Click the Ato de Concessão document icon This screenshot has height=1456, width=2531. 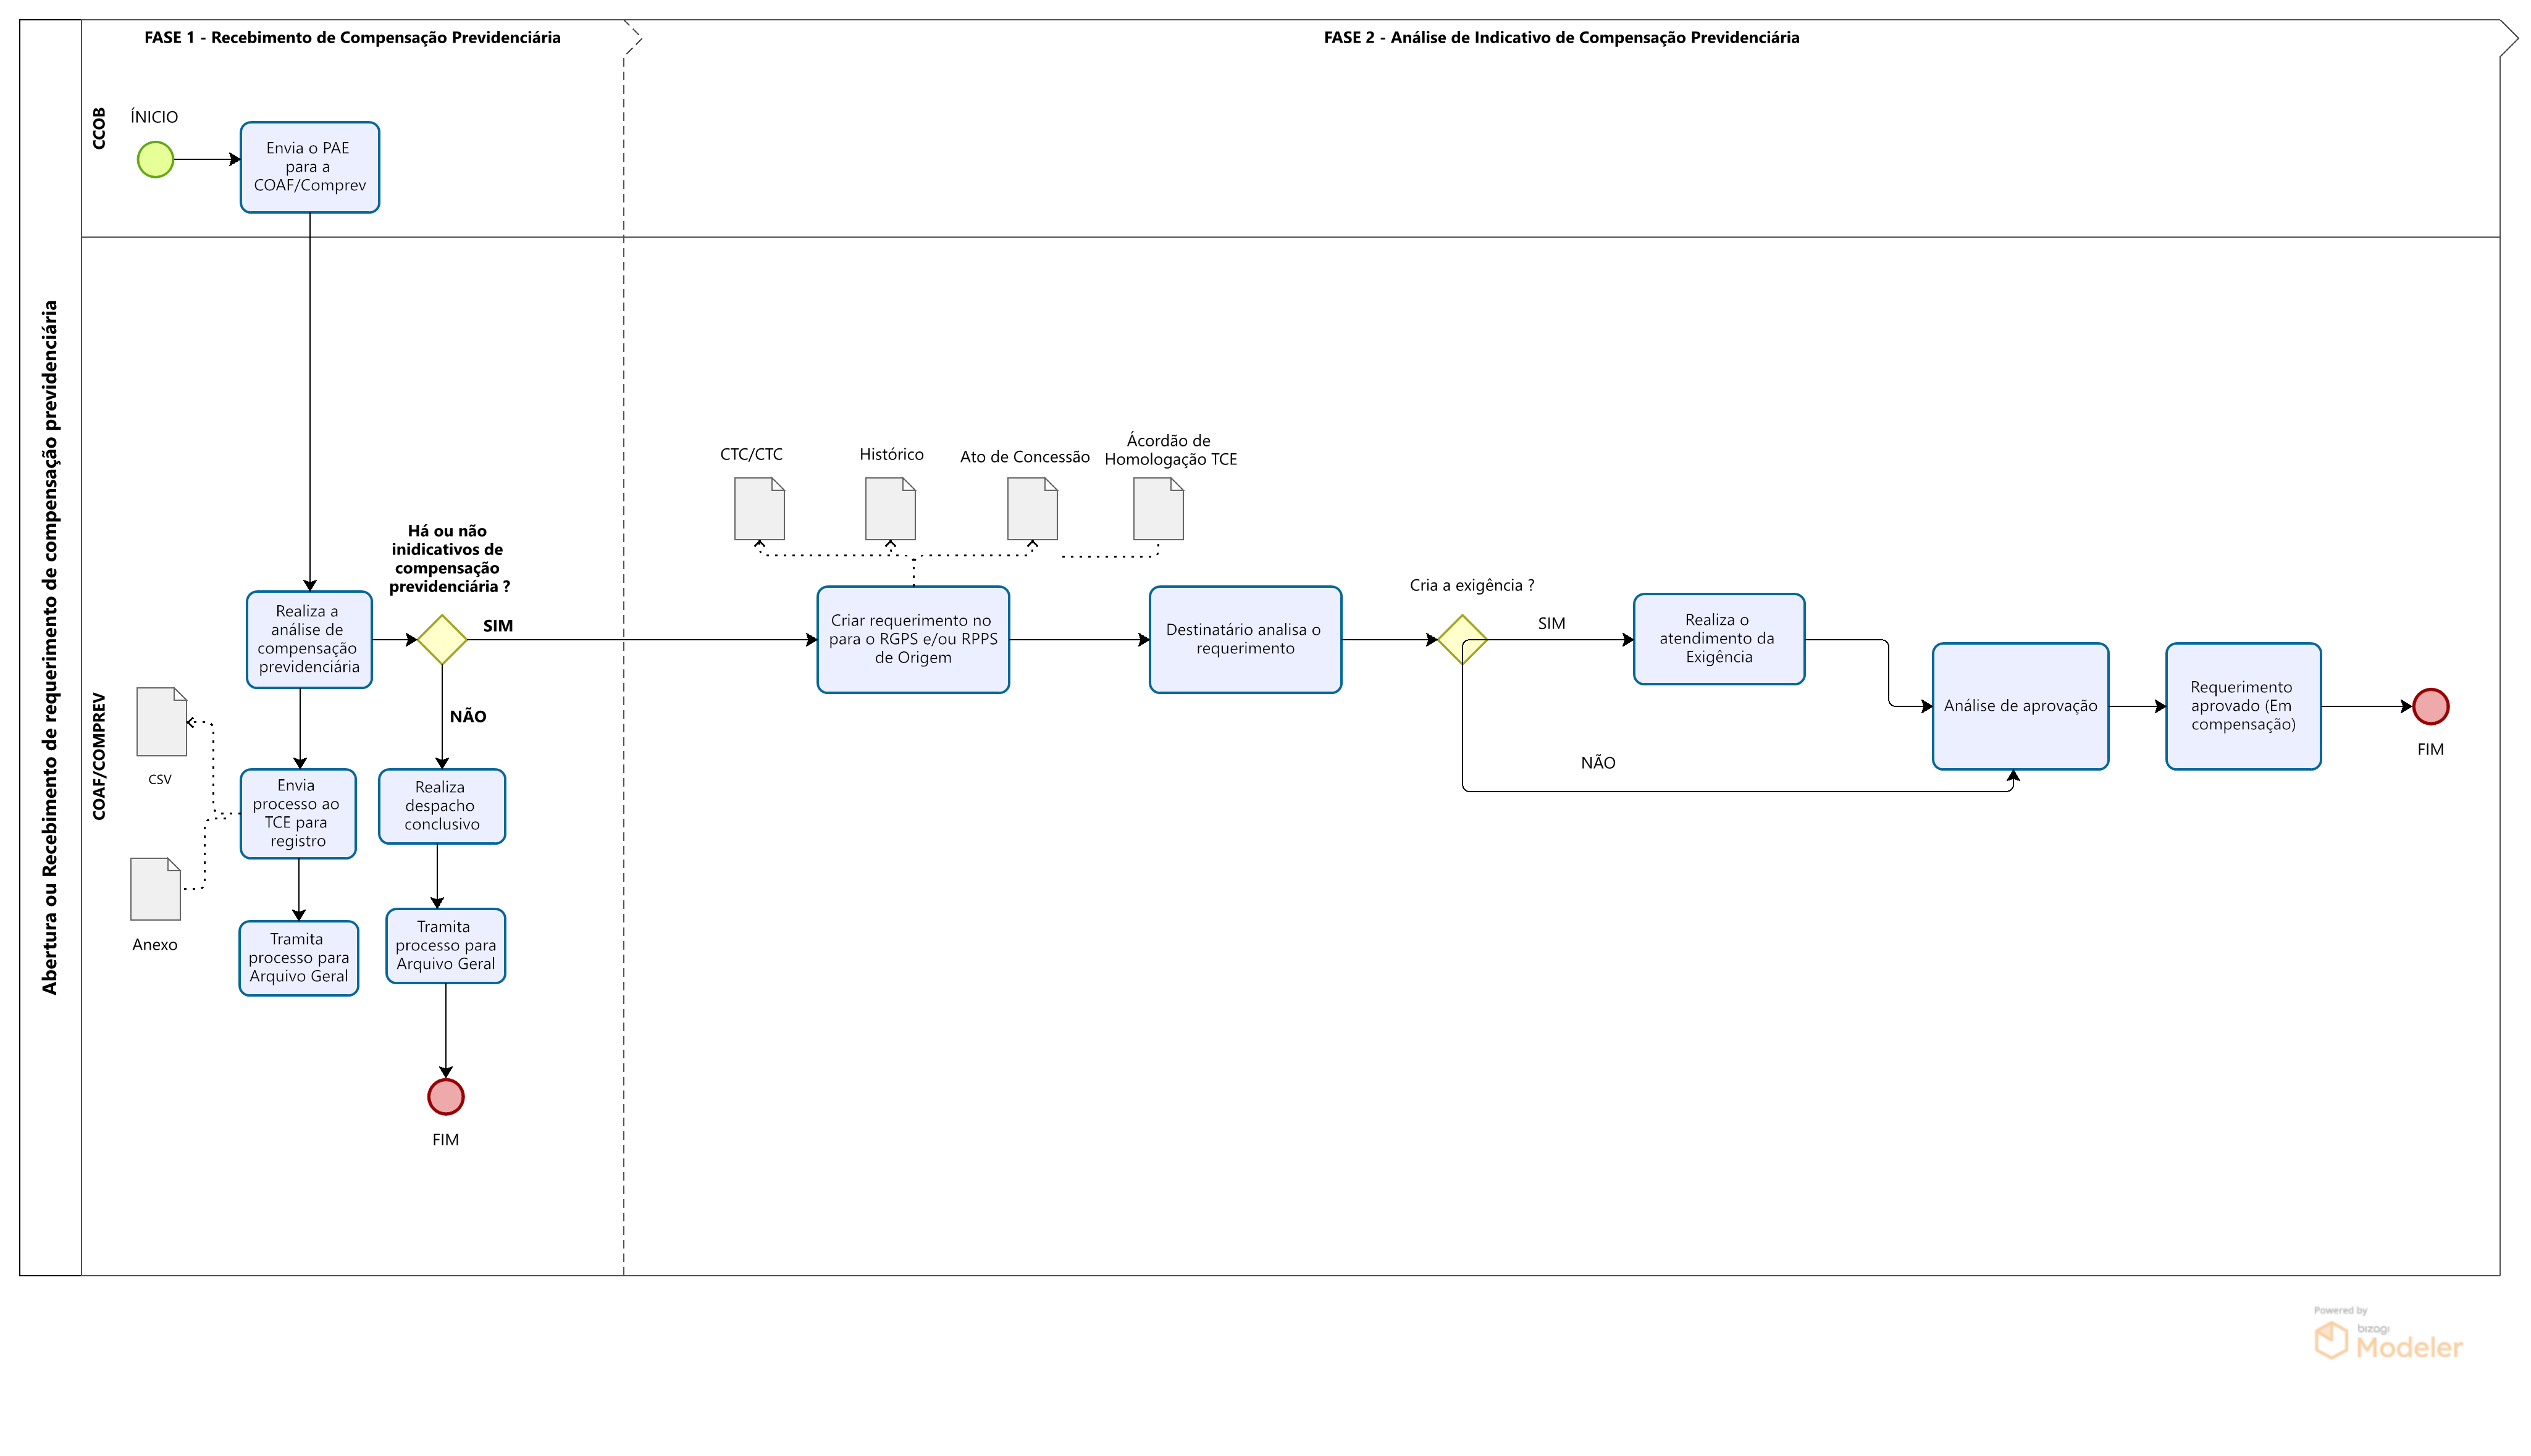click(x=1032, y=509)
